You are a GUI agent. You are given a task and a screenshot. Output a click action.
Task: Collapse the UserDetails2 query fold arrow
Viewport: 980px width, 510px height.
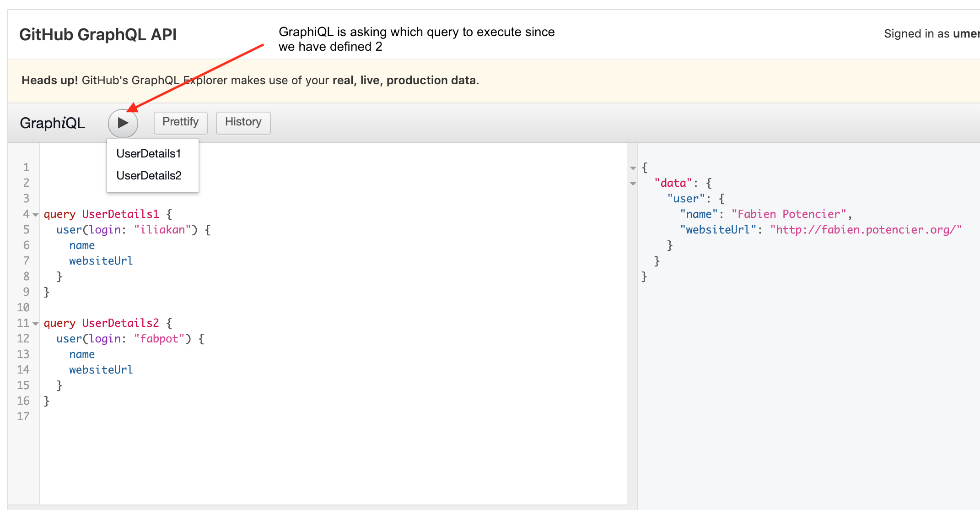point(36,324)
